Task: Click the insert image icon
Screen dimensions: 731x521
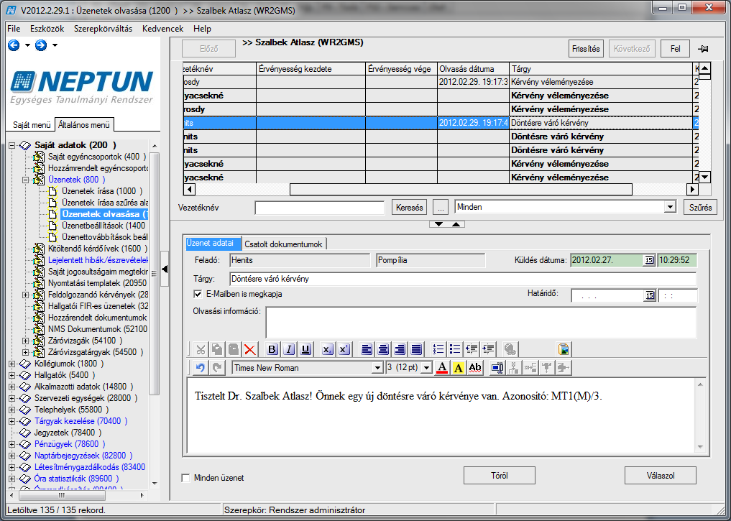Action: pos(564,349)
